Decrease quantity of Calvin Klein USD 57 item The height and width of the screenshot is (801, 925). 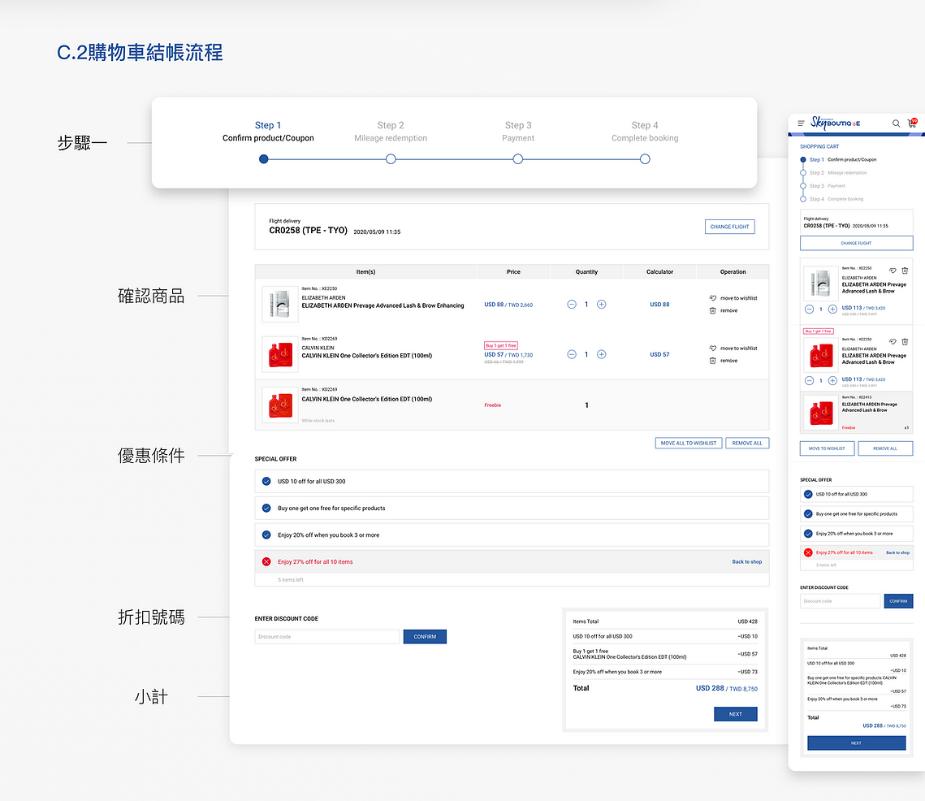coord(572,355)
